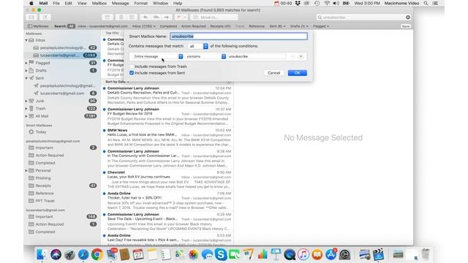Edit the Smart Mailbox Name field
468x263 pixels.
(x=238, y=37)
